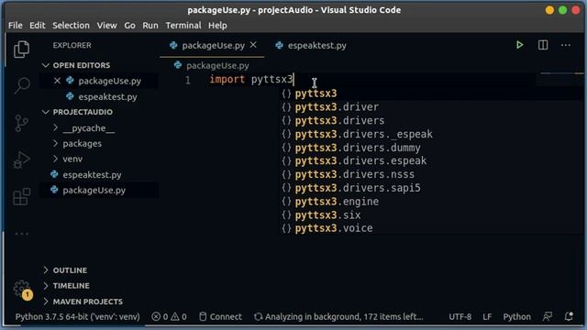Open the Terminal menu

point(183,26)
